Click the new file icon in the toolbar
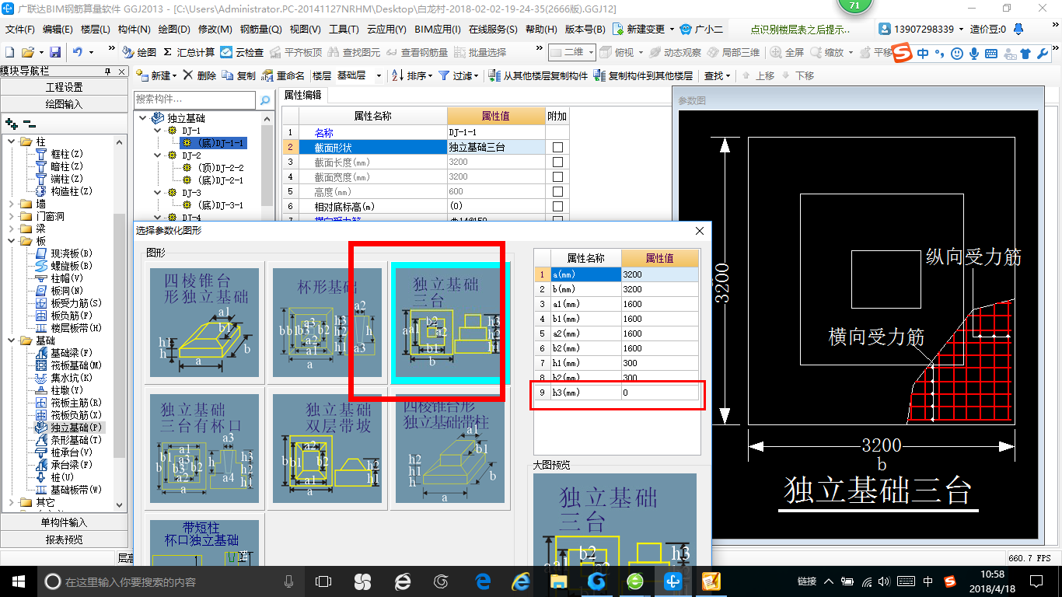This screenshot has height=597, width=1062. (x=9, y=52)
